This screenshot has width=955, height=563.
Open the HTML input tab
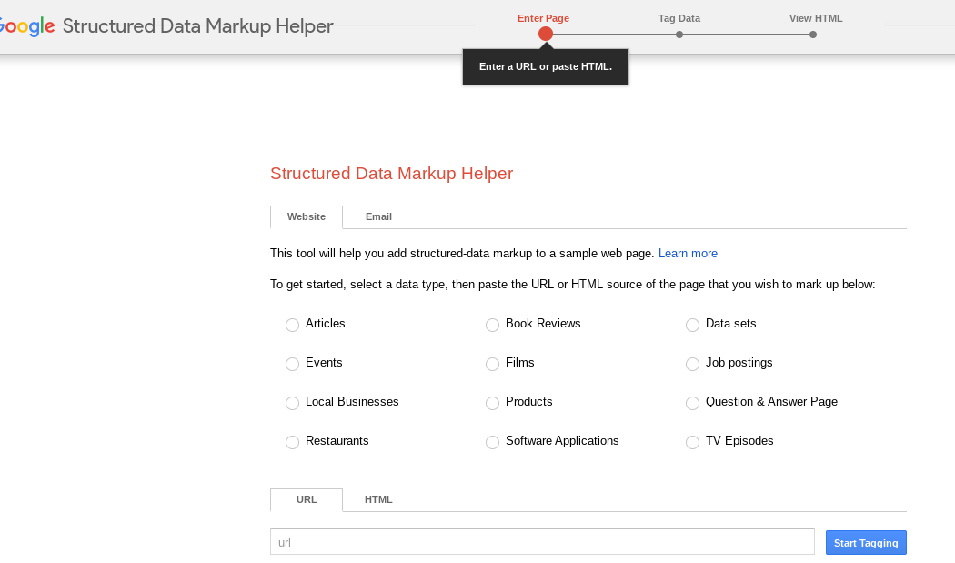click(x=378, y=499)
